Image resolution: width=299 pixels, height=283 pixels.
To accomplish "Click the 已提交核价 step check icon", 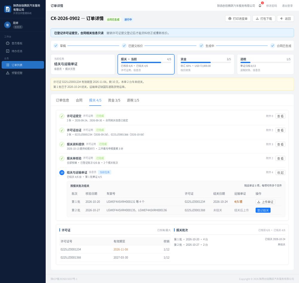I will pyautogui.click(x=124, y=46).
